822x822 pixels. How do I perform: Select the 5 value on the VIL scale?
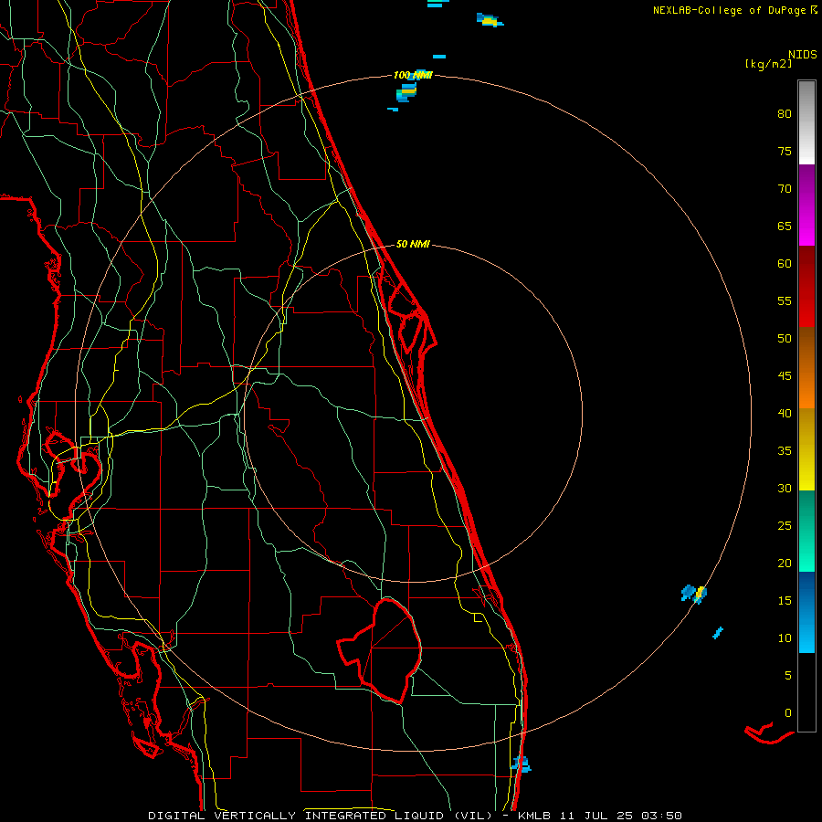tap(788, 675)
